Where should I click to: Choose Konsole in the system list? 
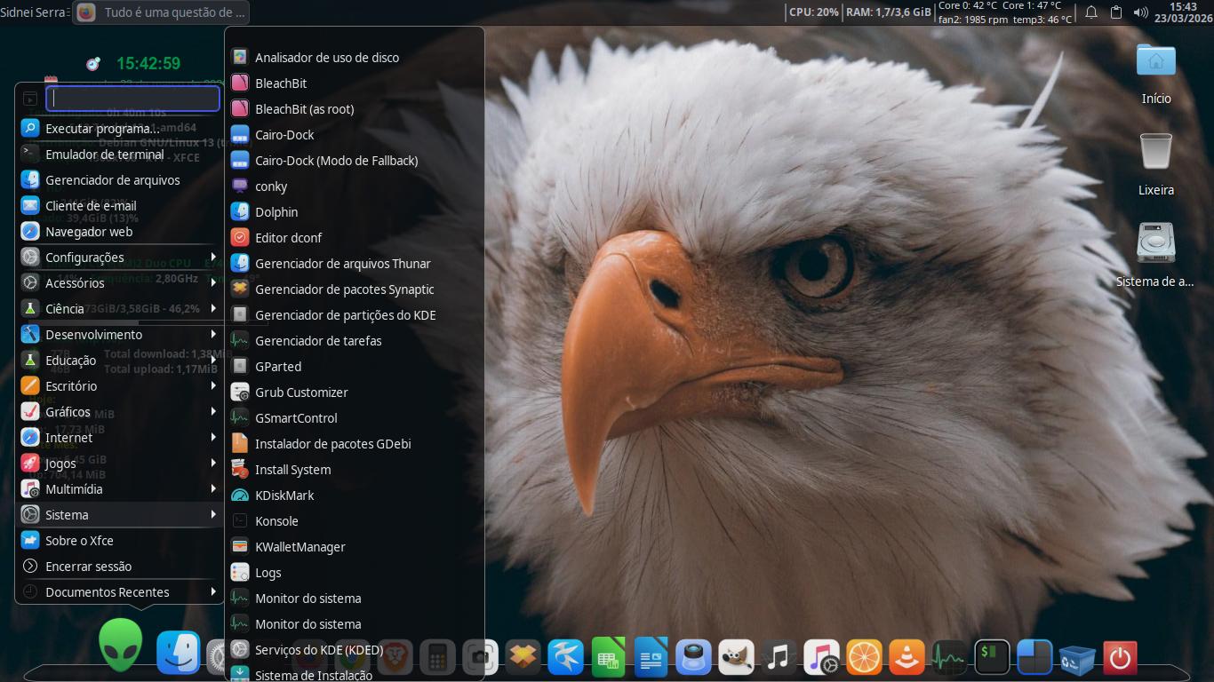pos(276,521)
